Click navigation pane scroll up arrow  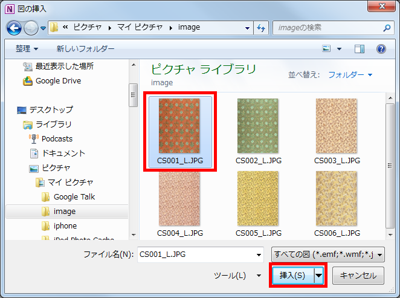134,65
